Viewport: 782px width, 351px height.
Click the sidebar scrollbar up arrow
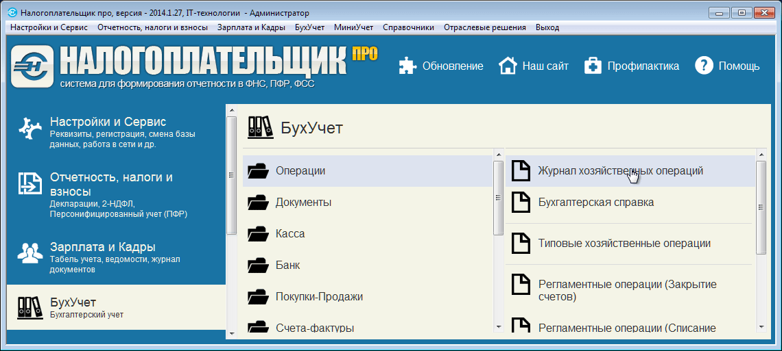click(231, 110)
